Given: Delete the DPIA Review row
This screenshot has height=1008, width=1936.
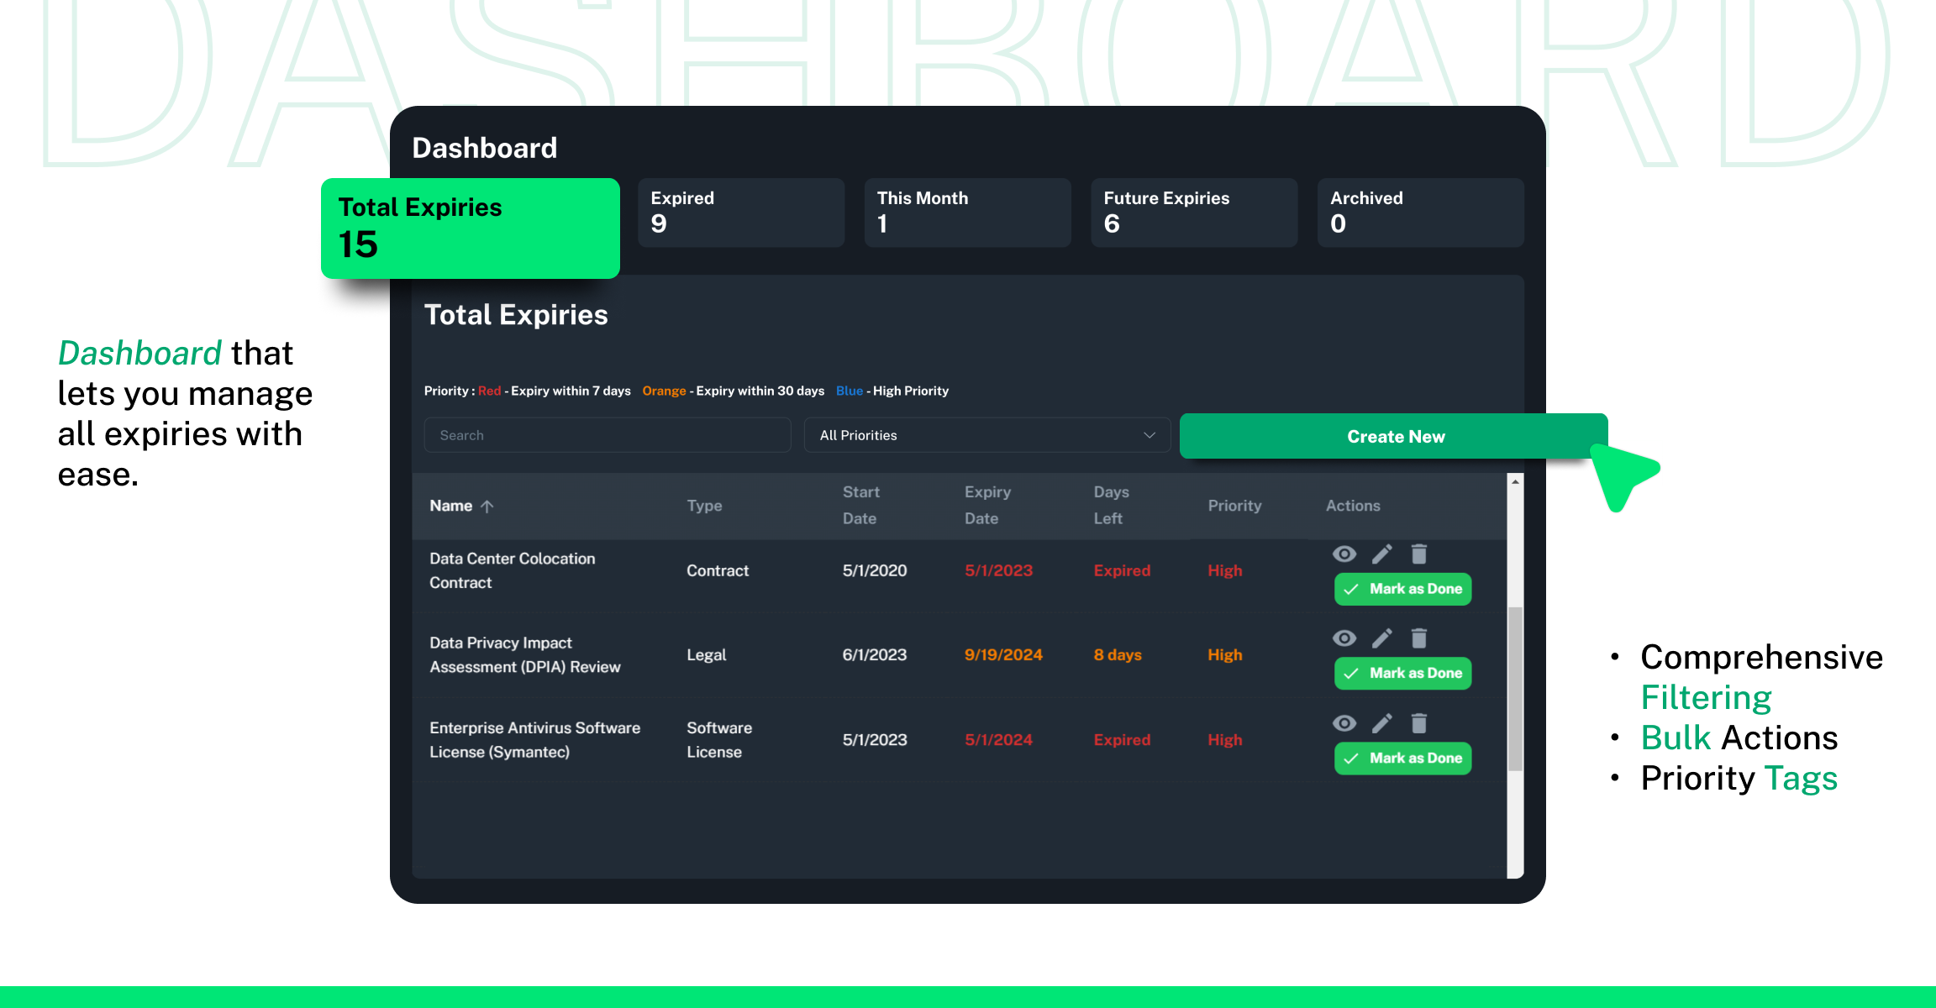Looking at the screenshot, I should click(x=1419, y=638).
